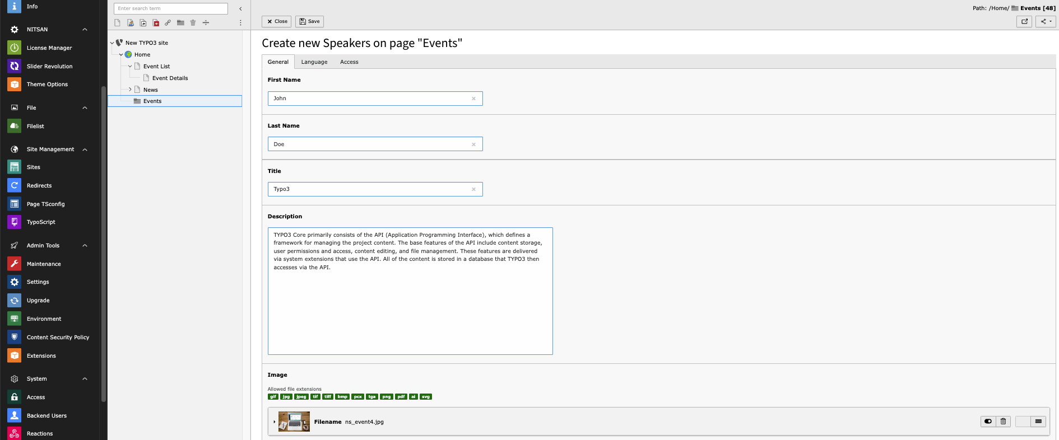
Task: Toggle visibility of ns_event4.jpg image
Action: tap(988, 422)
